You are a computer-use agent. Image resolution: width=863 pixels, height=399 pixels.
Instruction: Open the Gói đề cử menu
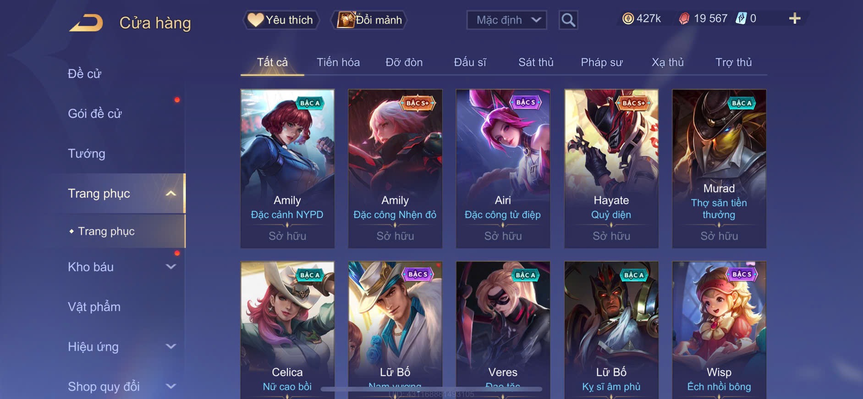click(x=95, y=113)
